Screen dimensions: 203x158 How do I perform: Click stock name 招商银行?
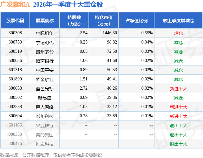pyautogui.click(x=45, y=61)
